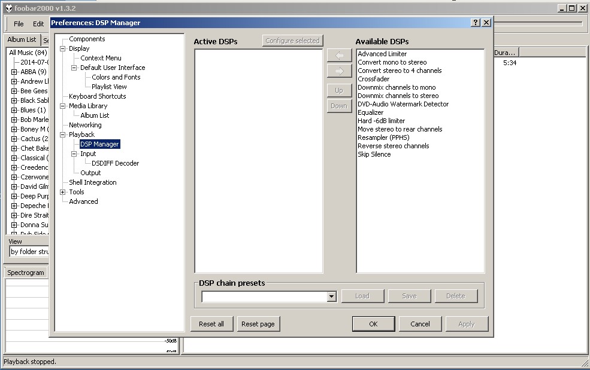
Task: Select 'Downmix channels to mono' DSP
Action: click(397, 87)
